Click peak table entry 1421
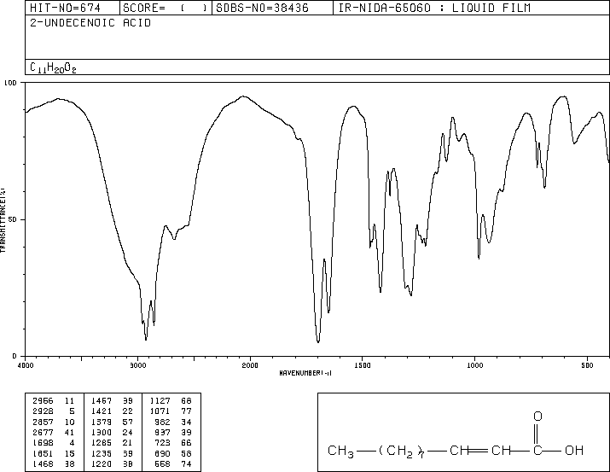 pyautogui.click(x=102, y=411)
